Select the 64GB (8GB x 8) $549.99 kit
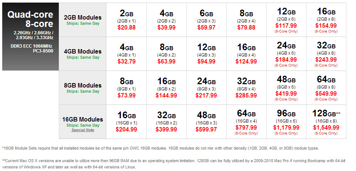 pyautogui.click(x=326, y=88)
